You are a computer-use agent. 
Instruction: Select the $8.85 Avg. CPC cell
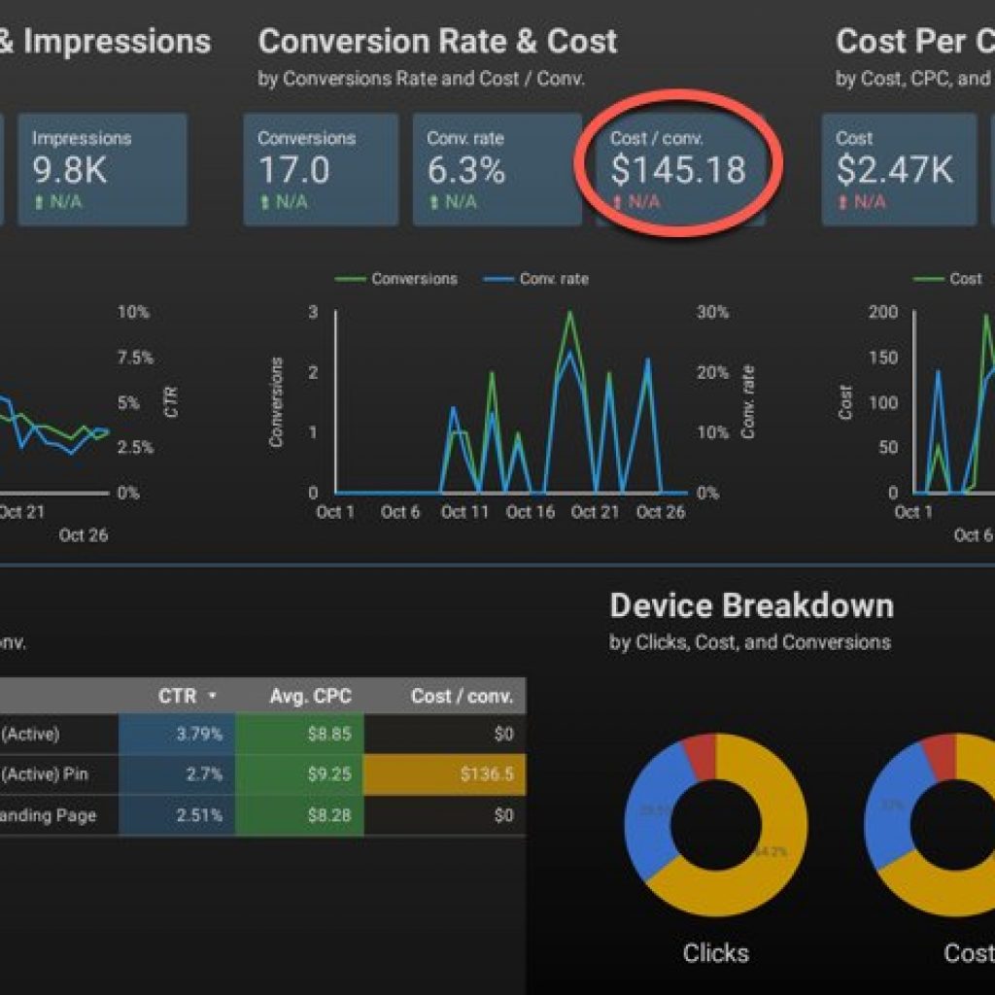point(299,735)
